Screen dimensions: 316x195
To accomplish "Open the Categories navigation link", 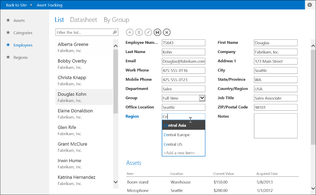I will click(23, 33).
